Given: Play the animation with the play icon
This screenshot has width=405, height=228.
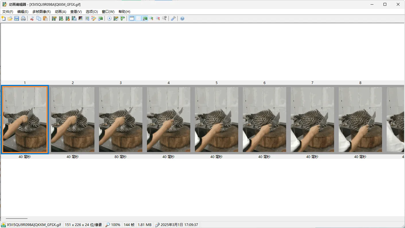Looking at the screenshot, I should (x=109, y=18).
